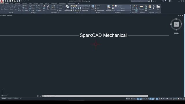Expand the Properties panel title

pos(118,13)
